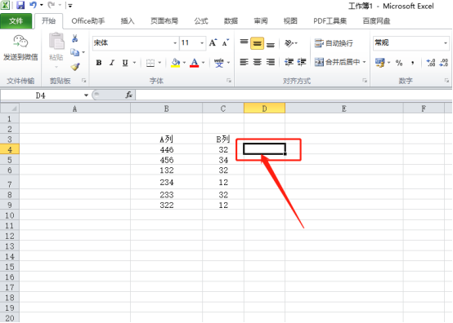Switch to the Office助手 tab
The image size is (453, 323).
pyautogui.click(x=88, y=20)
